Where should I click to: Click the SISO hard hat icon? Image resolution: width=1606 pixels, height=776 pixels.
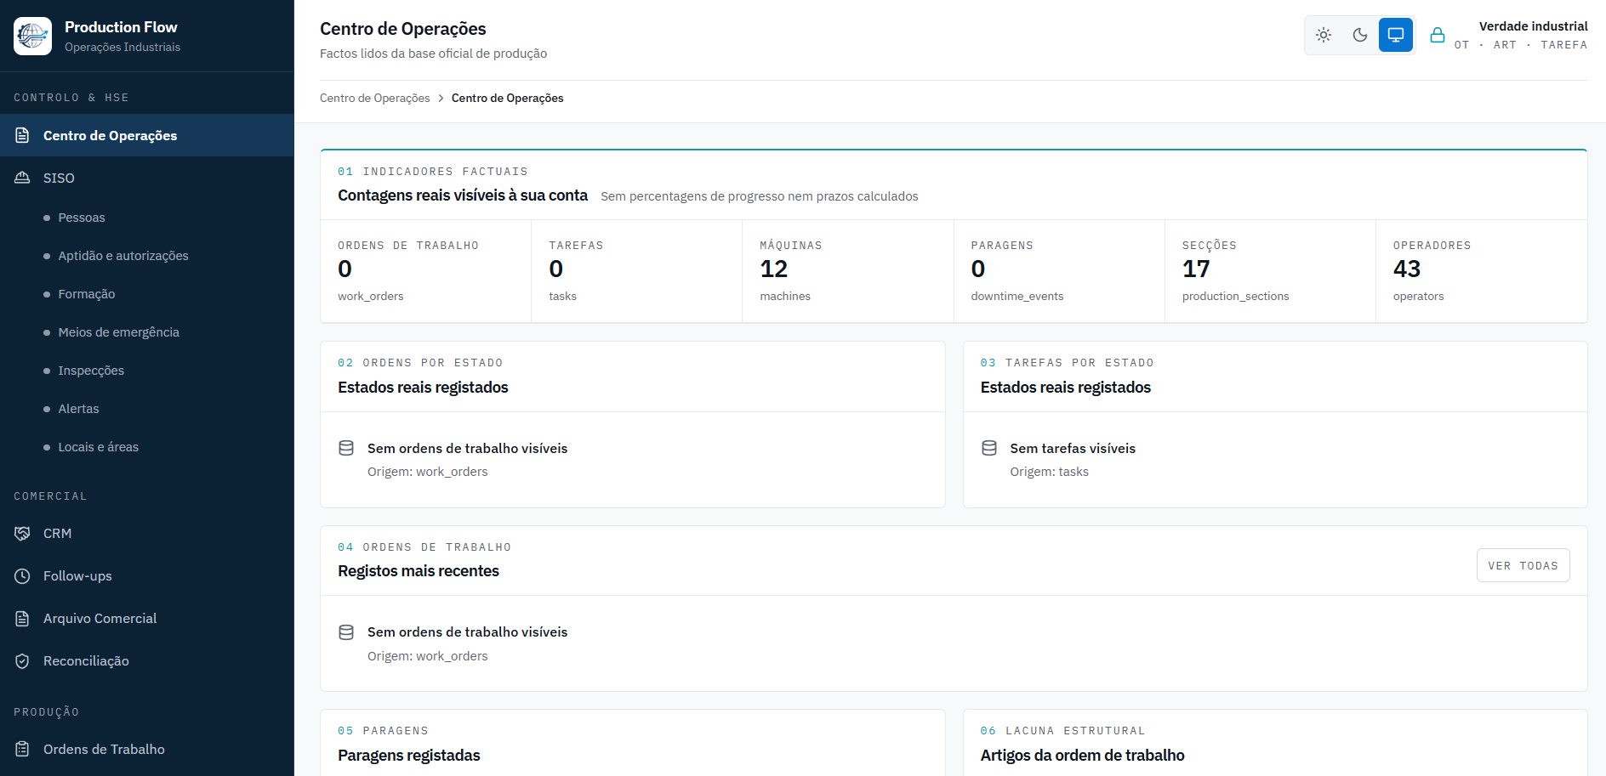23,178
